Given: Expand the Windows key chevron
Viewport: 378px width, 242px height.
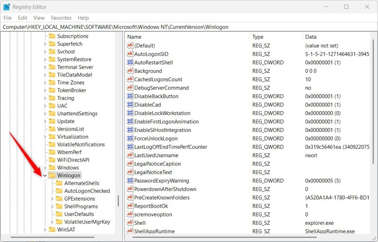Looking at the screenshot, I should [x=45, y=168].
